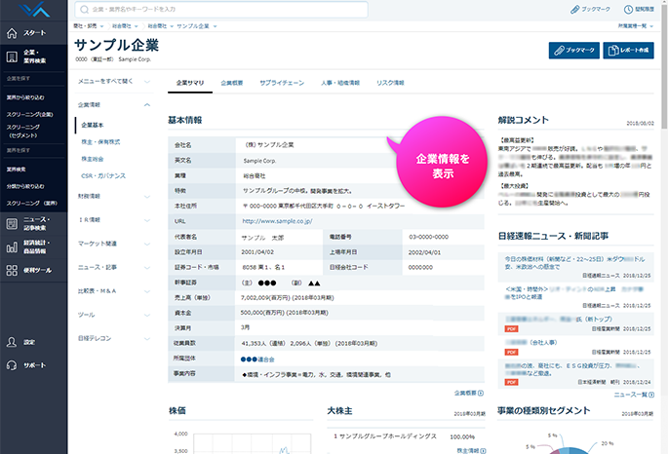Image resolution: width=668 pixels, height=454 pixels.
Task: Expand ニュース・記事 menu section
Action: [x=147, y=267]
